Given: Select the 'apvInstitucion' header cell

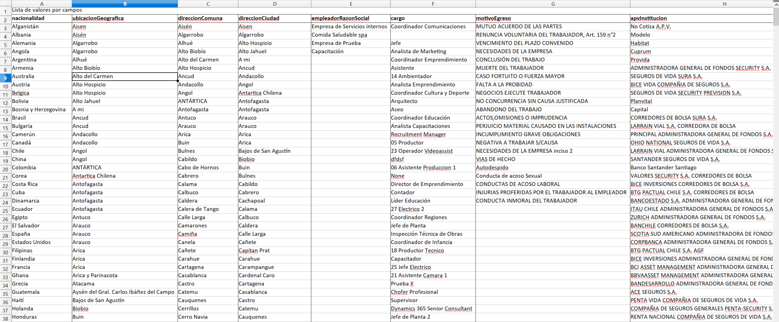Looking at the screenshot, I should coord(701,18).
